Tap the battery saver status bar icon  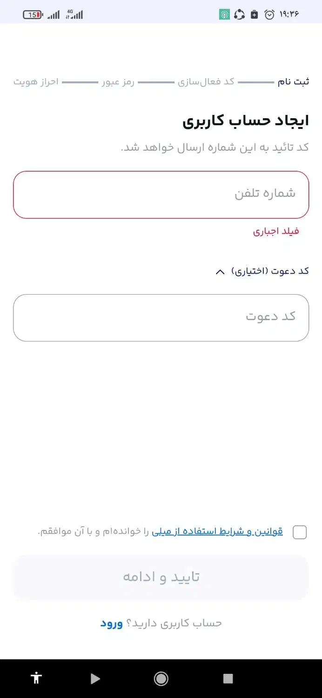tap(254, 14)
